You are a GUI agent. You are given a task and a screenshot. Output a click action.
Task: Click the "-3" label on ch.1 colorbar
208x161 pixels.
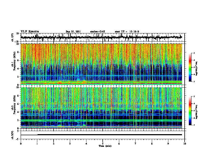click(x=194, y=53)
